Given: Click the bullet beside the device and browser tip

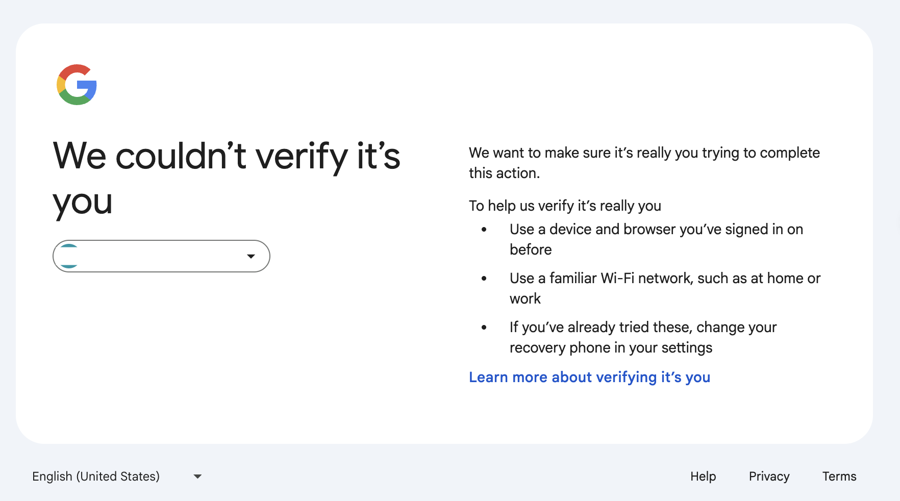Looking at the screenshot, I should 484,230.
